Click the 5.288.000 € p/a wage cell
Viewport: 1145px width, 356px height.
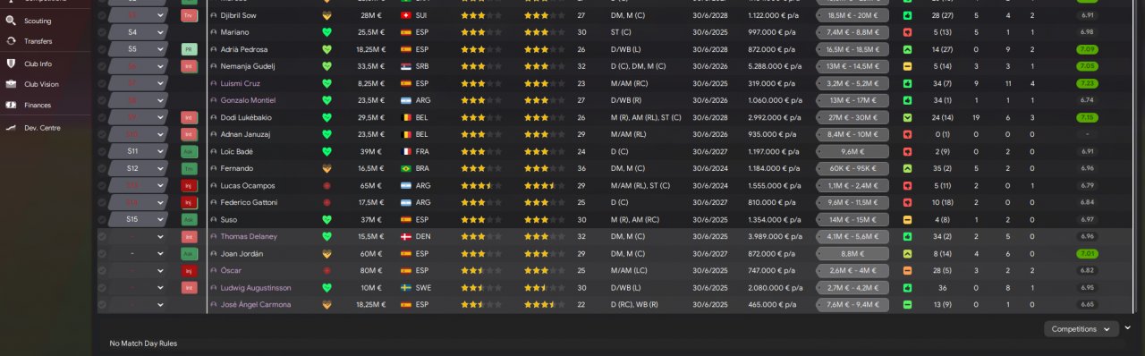775,66
